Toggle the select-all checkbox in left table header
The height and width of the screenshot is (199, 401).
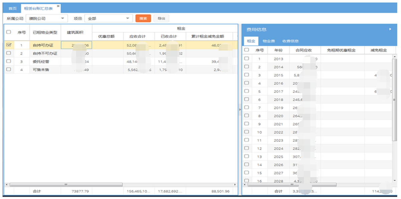pyautogui.click(x=9, y=32)
